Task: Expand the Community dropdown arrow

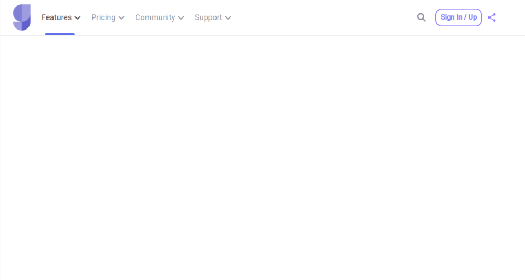Action: [181, 17]
